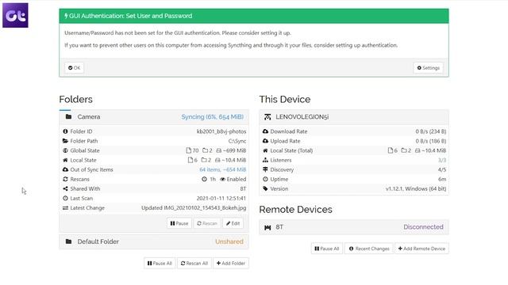Click the Rescans 1h interval clock icon
This screenshot has width=508, height=285.
[204, 180]
